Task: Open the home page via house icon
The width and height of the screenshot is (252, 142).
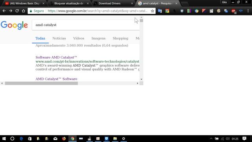Action: click(24, 11)
